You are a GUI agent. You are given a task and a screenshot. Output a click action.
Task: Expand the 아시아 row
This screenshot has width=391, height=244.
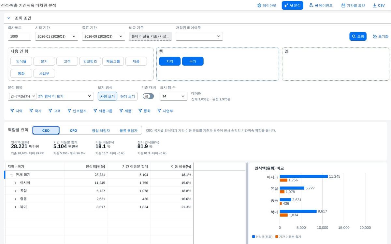15,183
